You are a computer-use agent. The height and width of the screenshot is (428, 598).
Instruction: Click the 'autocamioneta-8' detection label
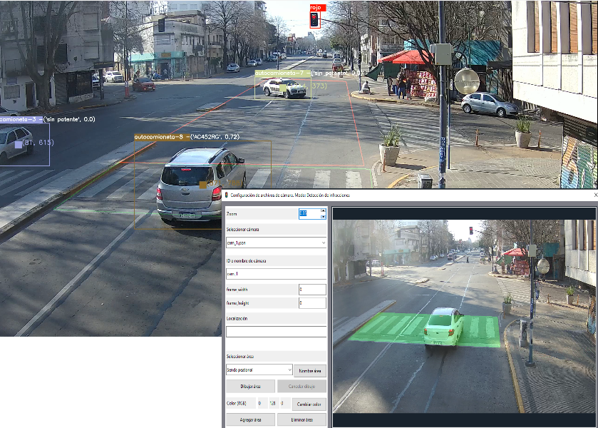point(187,137)
